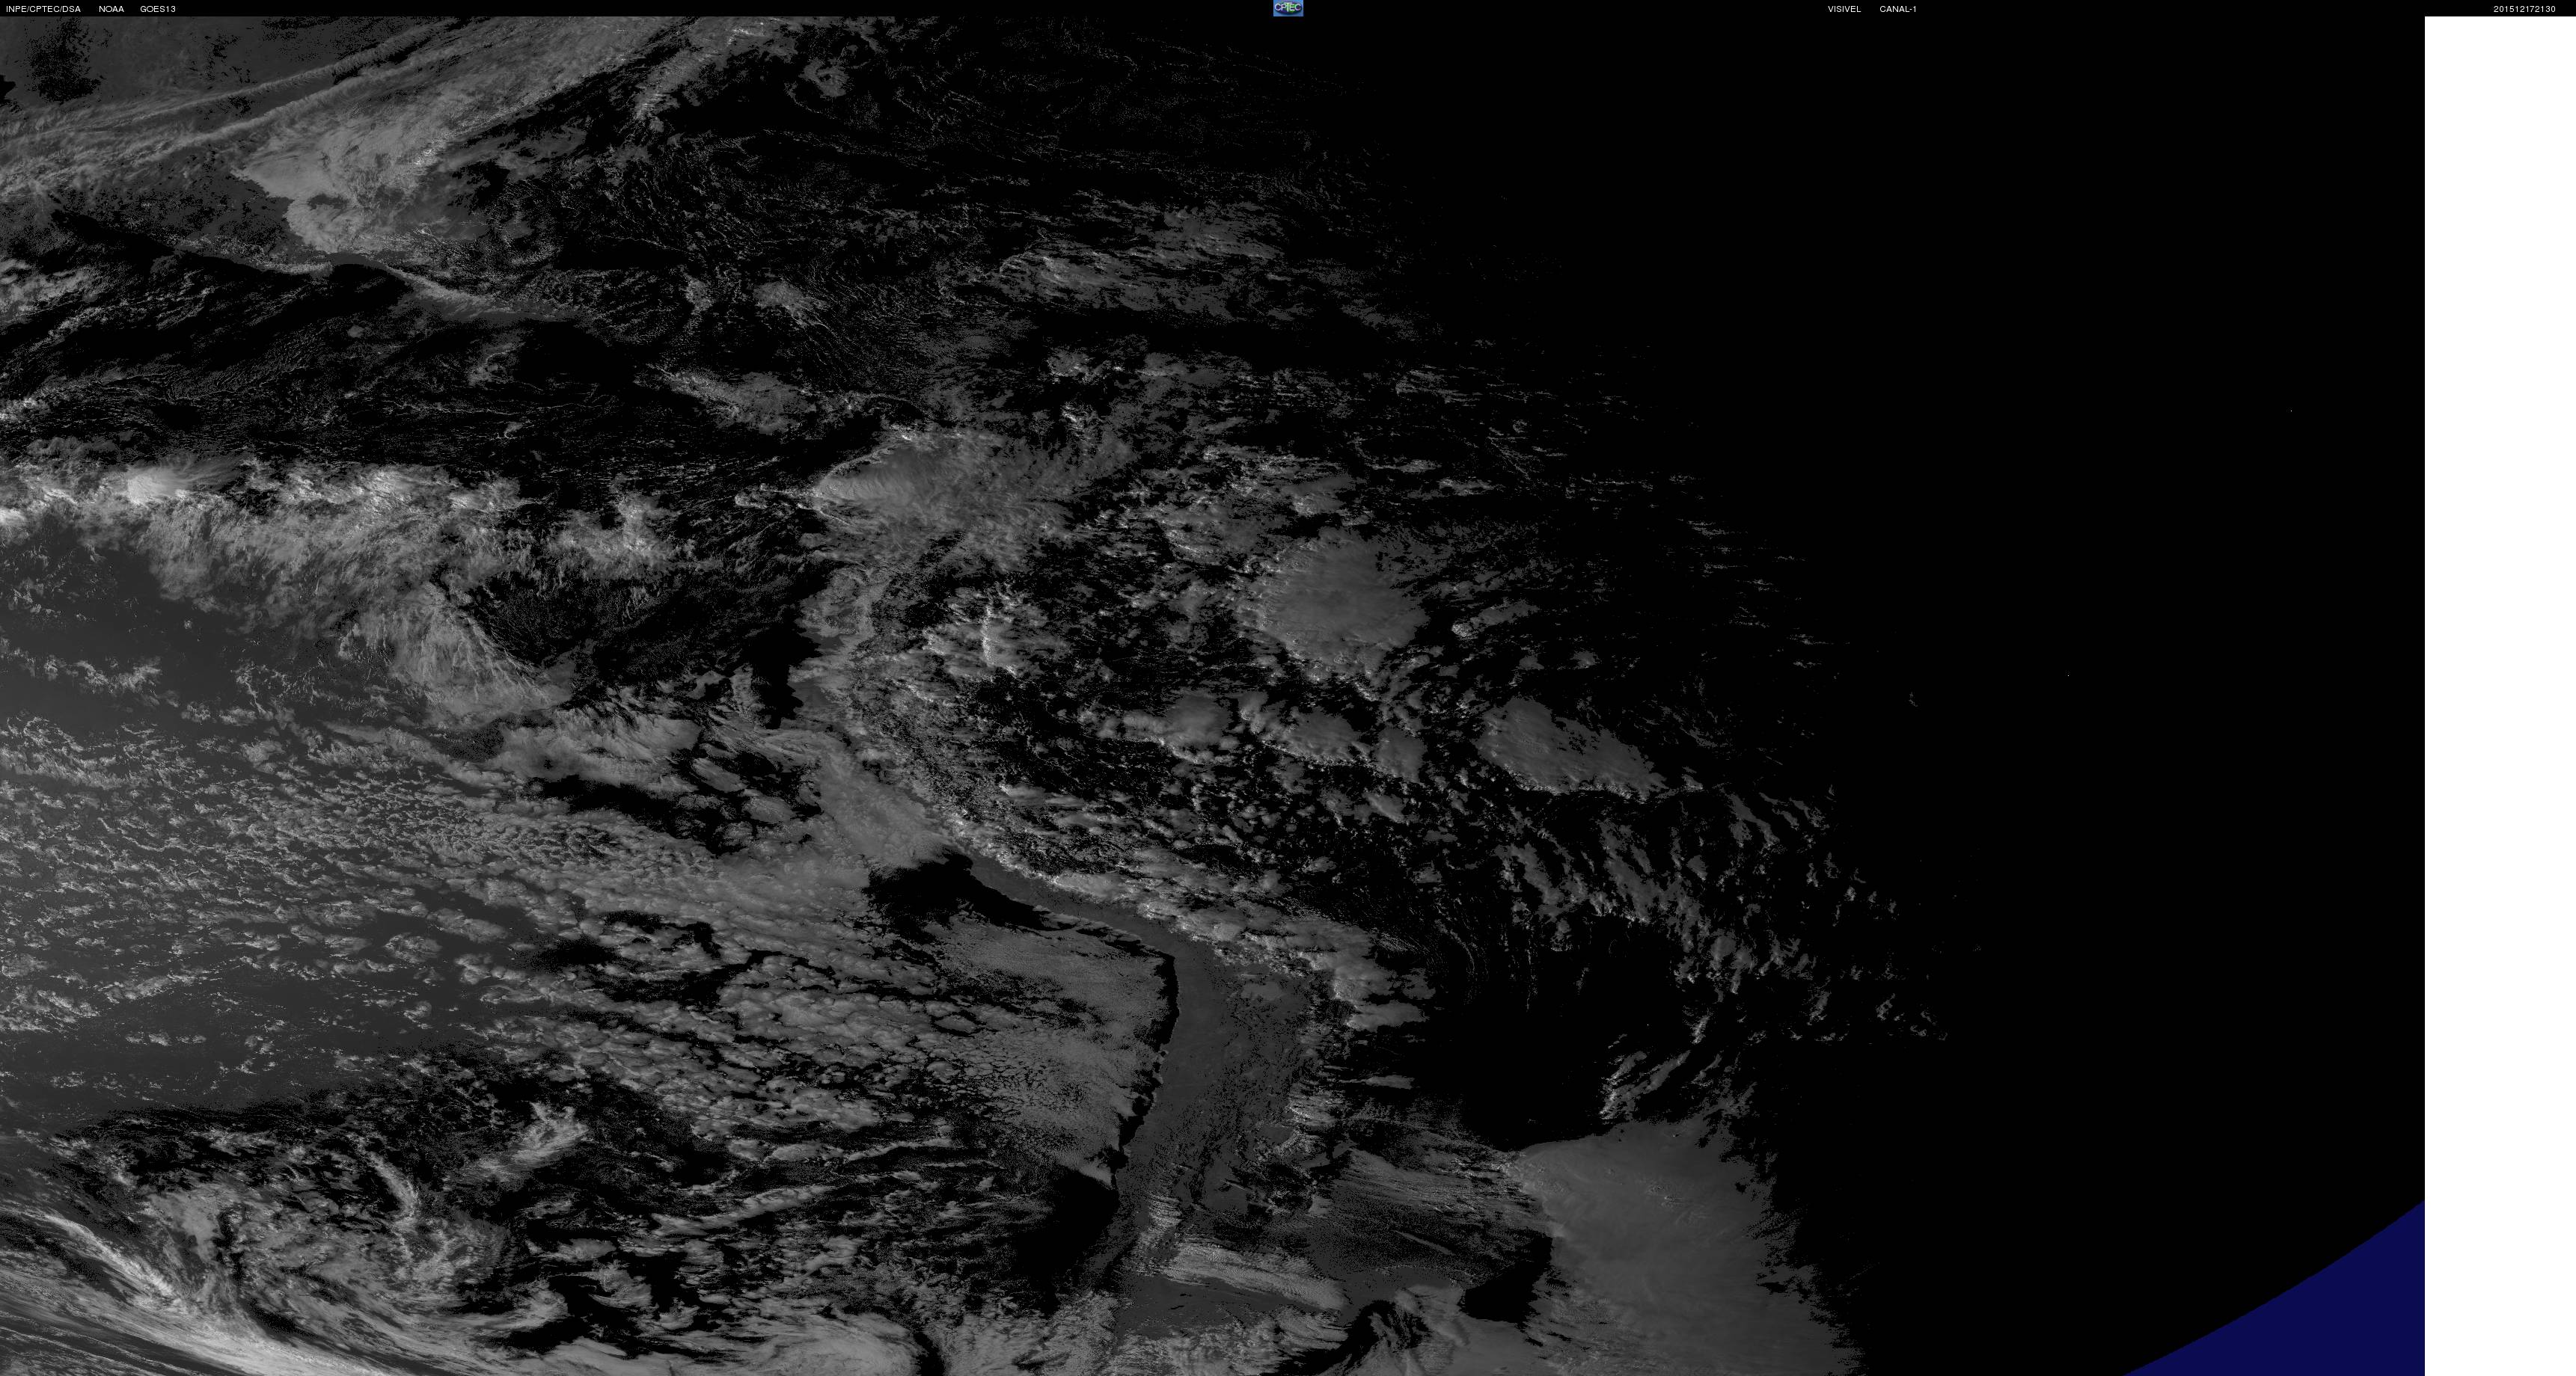
Task: Click the CPTEC logo in the header
Action: click(x=1288, y=8)
